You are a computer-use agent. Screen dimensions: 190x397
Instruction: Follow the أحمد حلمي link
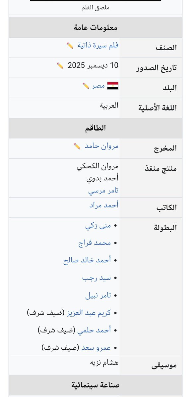pos(94,330)
